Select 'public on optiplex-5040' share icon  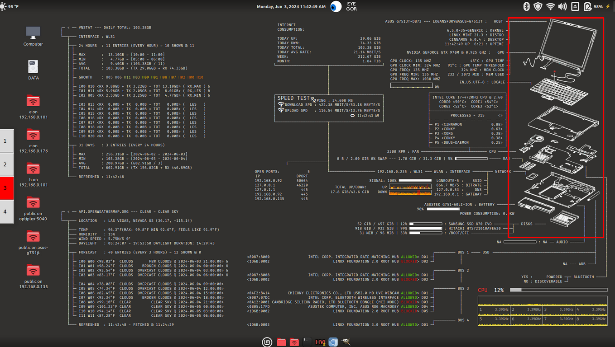click(x=33, y=209)
